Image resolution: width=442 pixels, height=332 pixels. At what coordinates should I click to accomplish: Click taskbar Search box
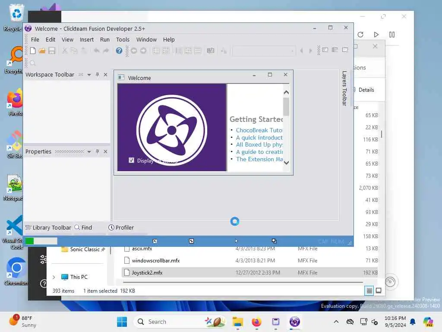[x=180, y=322]
